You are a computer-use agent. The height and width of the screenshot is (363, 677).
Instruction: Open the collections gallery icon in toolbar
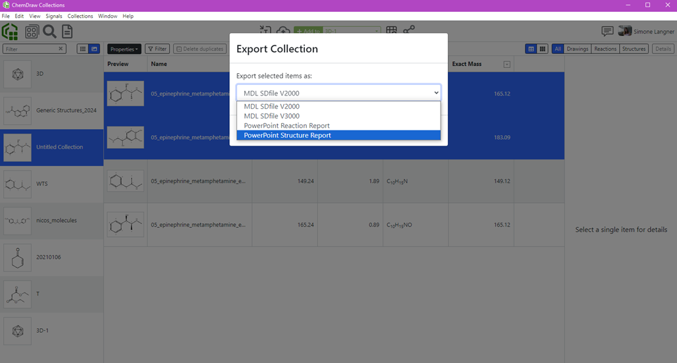pos(32,32)
